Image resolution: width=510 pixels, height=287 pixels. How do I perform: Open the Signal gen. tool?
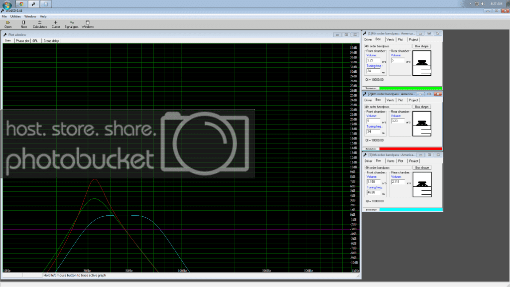coord(71,24)
